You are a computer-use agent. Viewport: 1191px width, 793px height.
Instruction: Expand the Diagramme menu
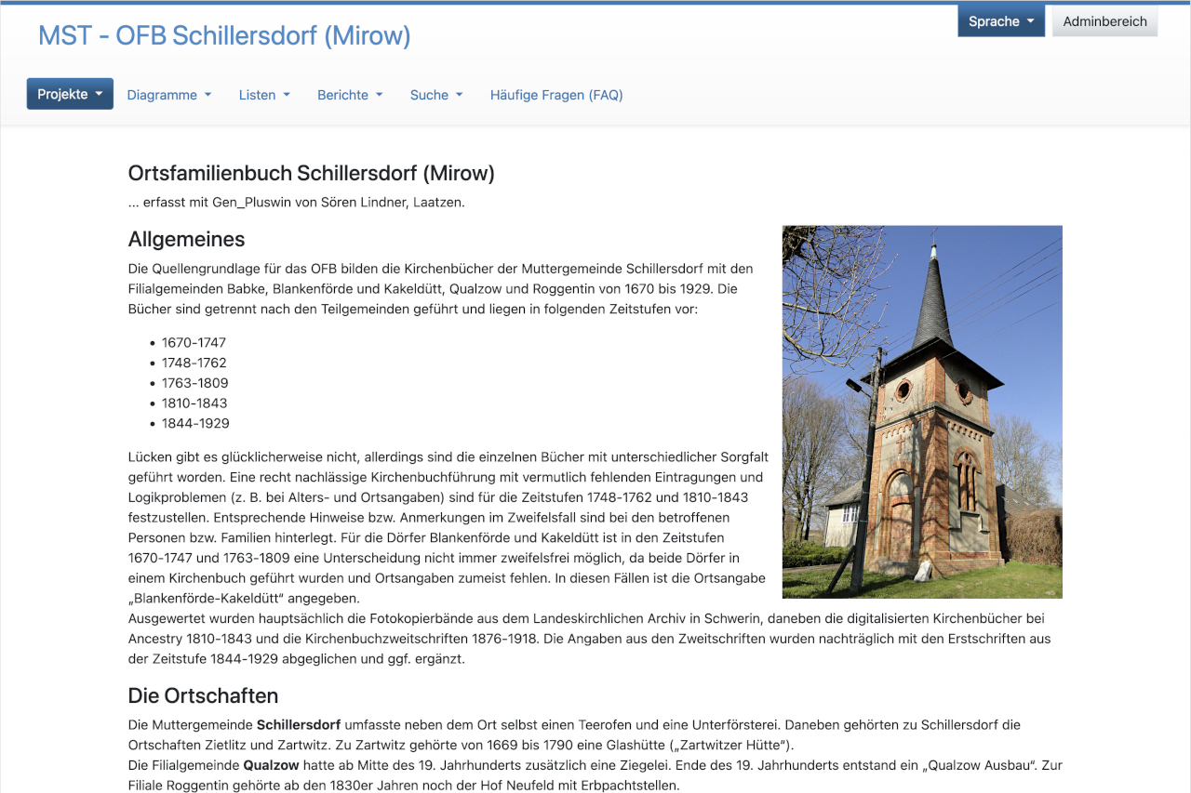point(168,95)
